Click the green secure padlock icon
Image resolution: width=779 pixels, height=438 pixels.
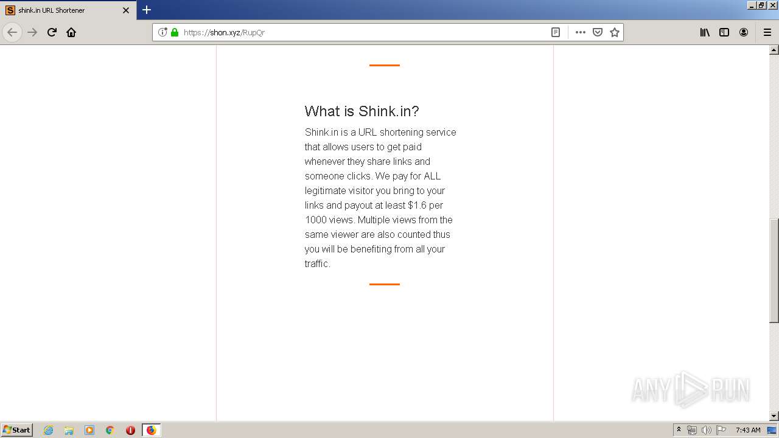click(x=175, y=32)
